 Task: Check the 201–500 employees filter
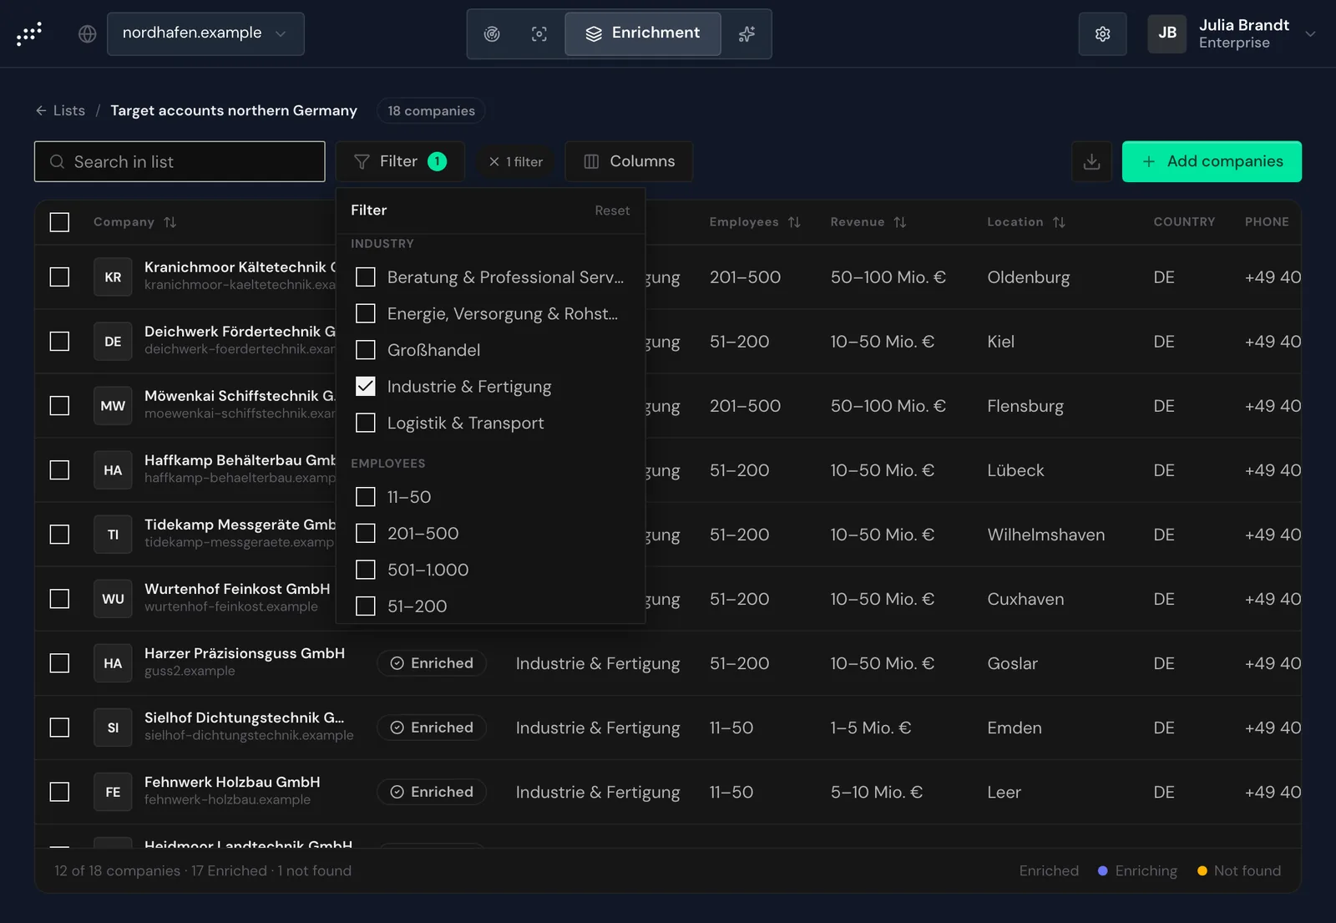tap(366, 533)
